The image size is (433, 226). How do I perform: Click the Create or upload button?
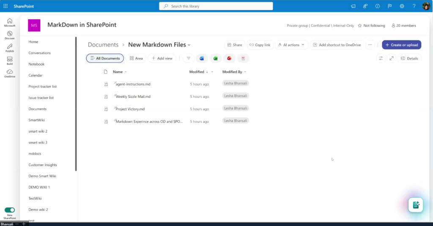coord(401,45)
